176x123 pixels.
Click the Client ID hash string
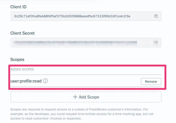[x=72, y=16]
